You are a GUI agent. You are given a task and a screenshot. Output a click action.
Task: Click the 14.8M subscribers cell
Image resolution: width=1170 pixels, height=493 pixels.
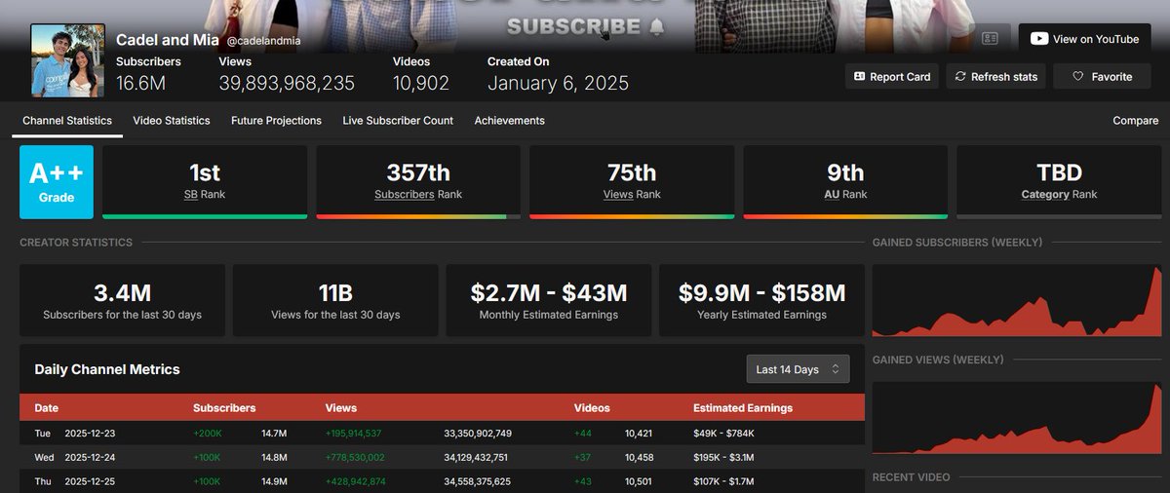tap(274, 457)
